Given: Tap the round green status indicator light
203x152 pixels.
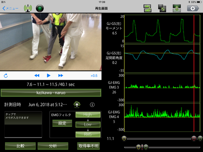Looking at the screenshot, I should 40,8.
